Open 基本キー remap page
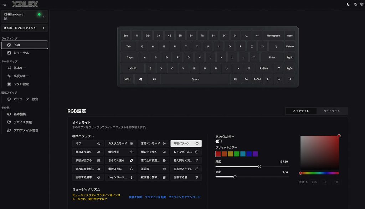365x209 pixels. [x=25, y=68]
